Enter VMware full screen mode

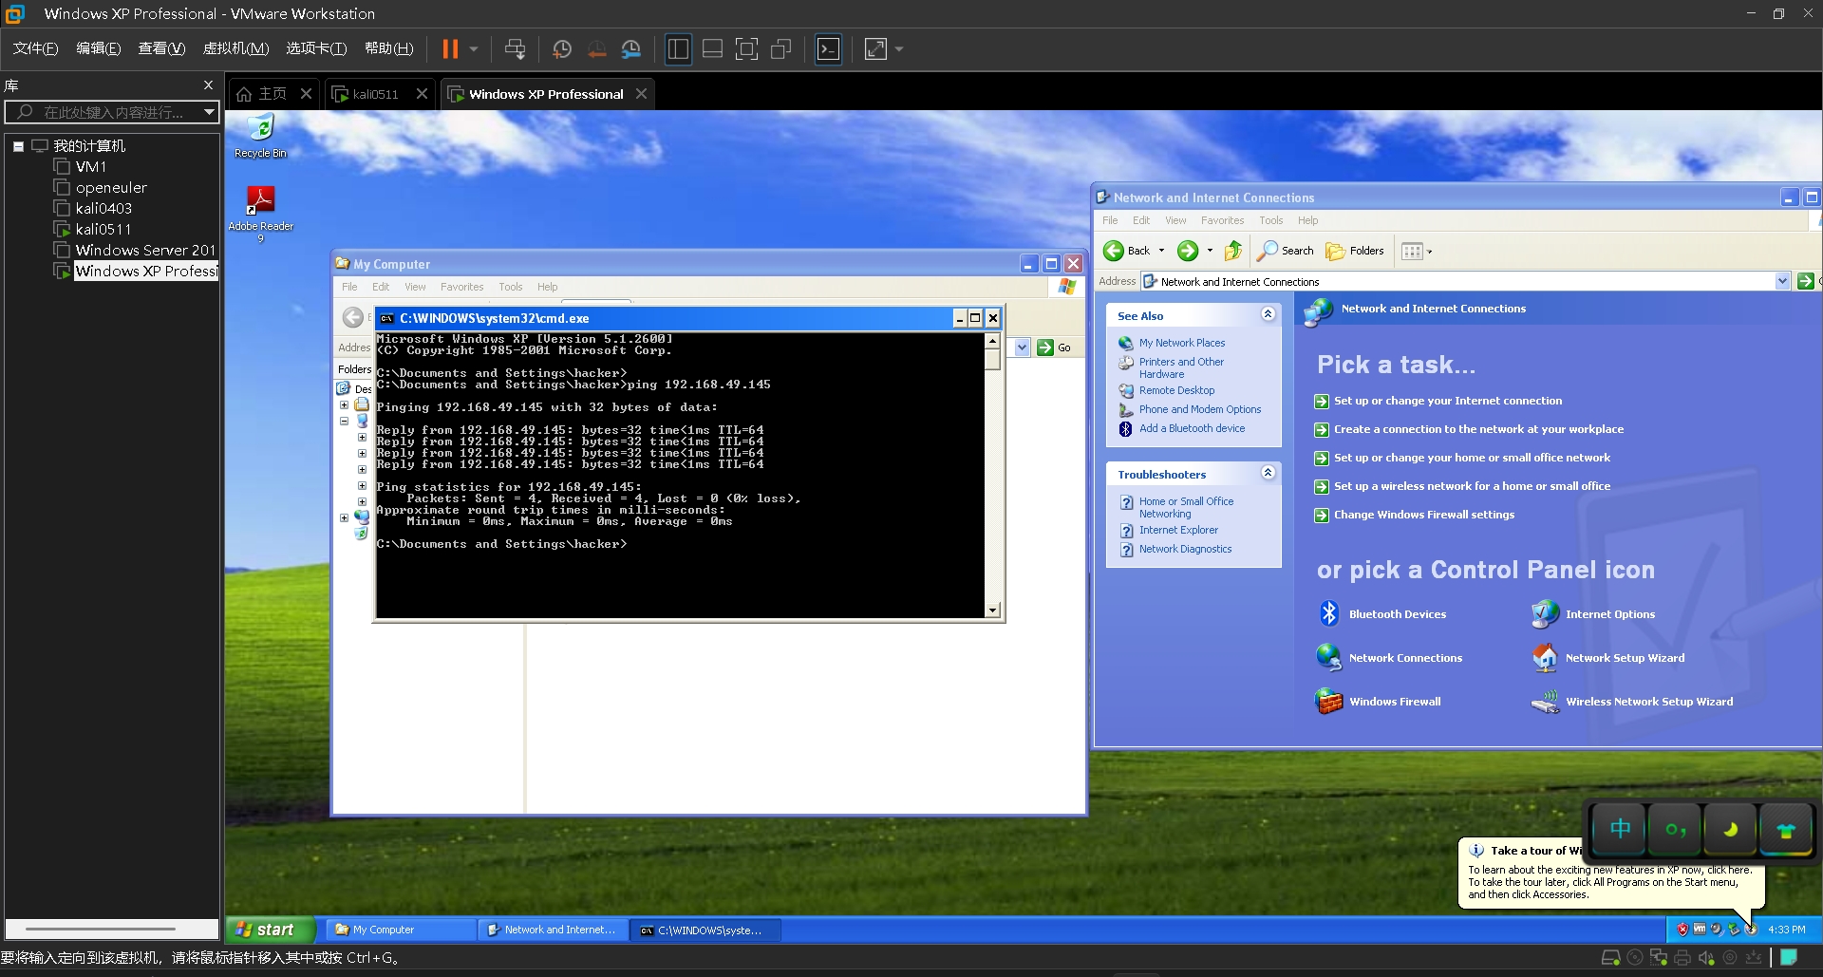pyautogui.click(x=747, y=49)
